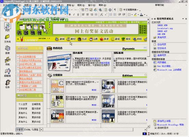Open the 框架 menu
The width and height of the screenshot is (189, 137).
click(81, 5)
